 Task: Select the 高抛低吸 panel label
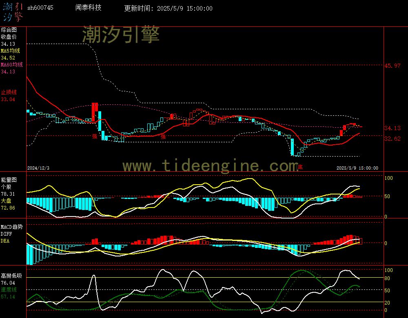(x=11, y=276)
